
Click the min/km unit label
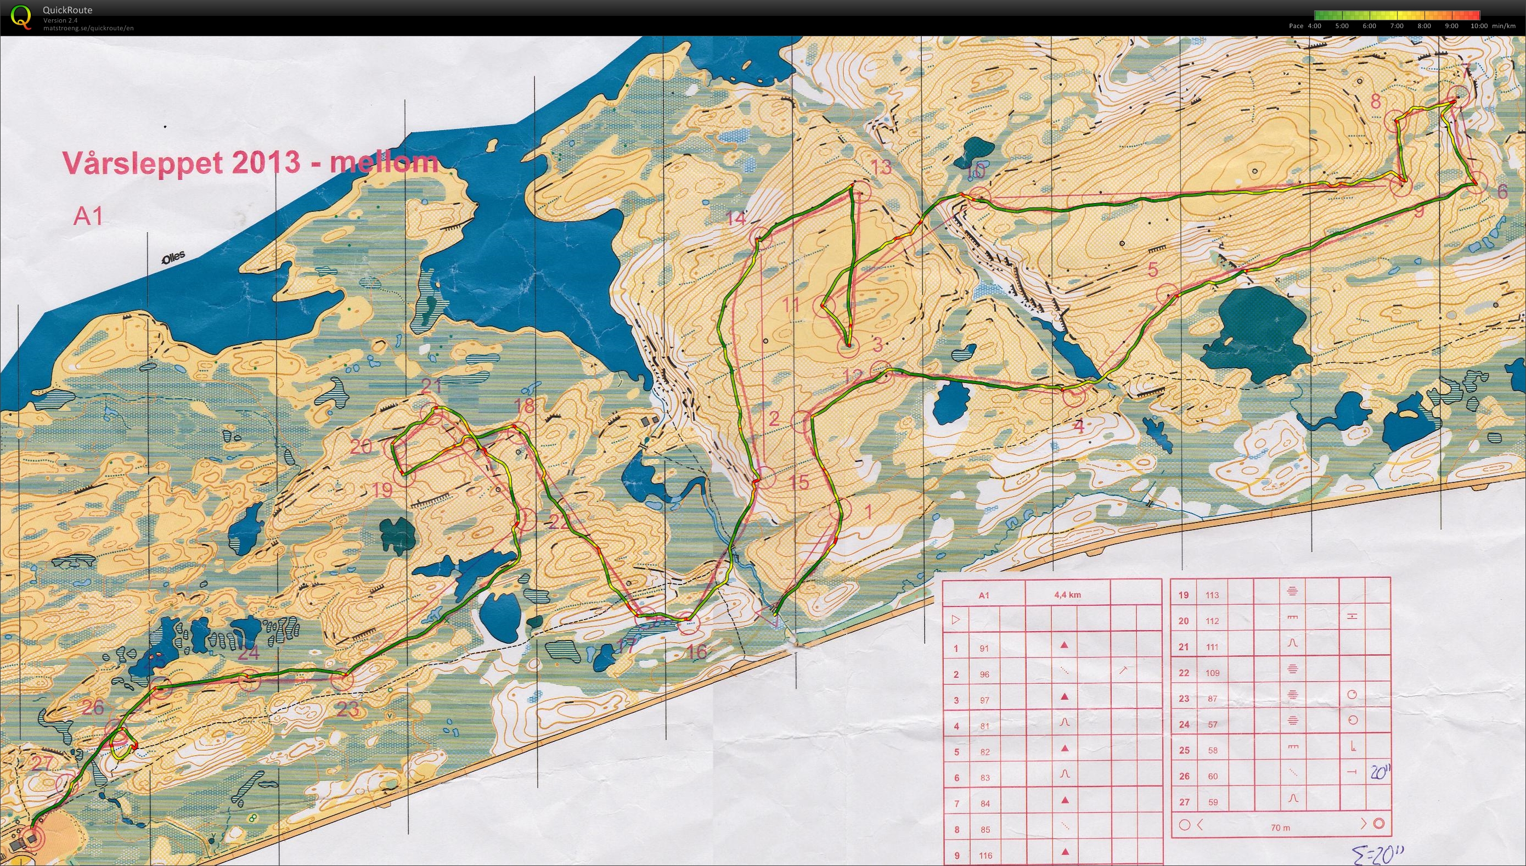click(1504, 26)
